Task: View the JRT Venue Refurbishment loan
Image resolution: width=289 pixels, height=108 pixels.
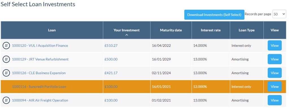Action: point(275,59)
